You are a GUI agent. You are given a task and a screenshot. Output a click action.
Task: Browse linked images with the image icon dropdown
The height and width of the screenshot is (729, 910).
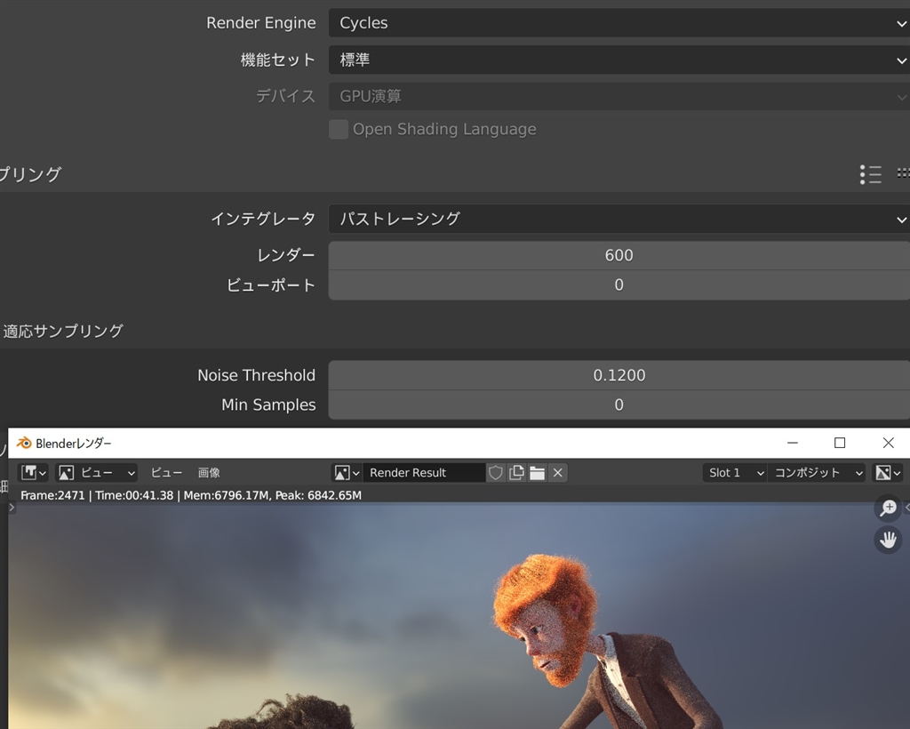pyautogui.click(x=347, y=473)
